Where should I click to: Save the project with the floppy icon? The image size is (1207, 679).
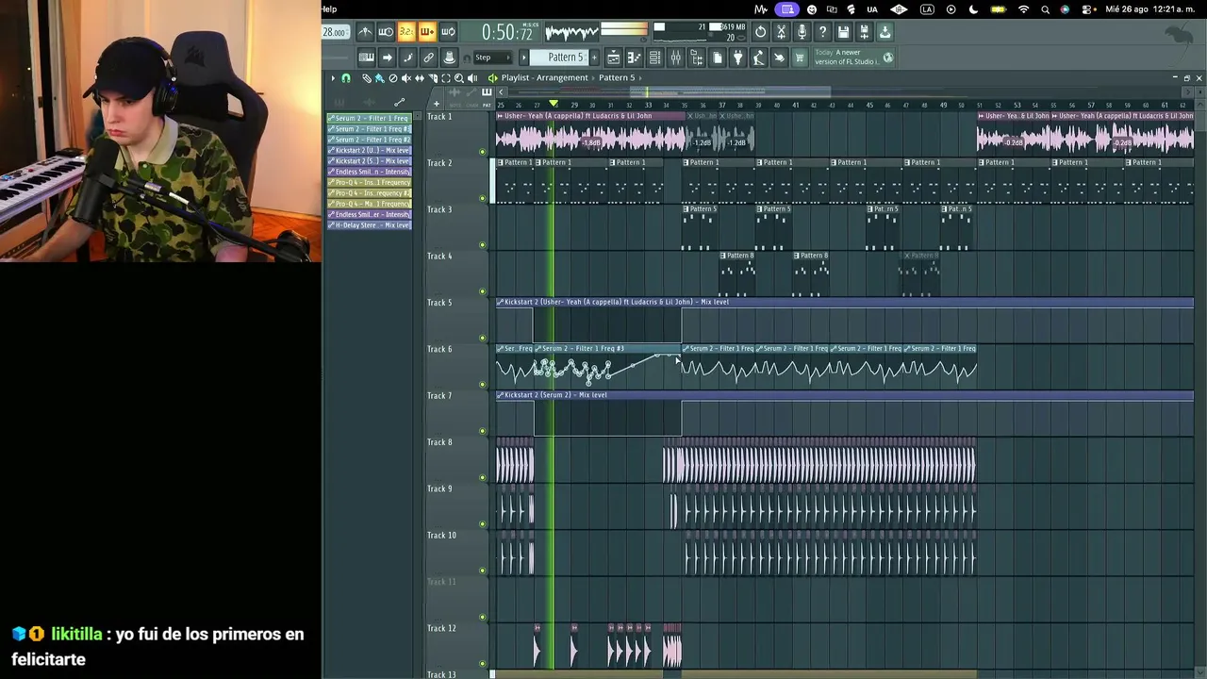[843, 32]
